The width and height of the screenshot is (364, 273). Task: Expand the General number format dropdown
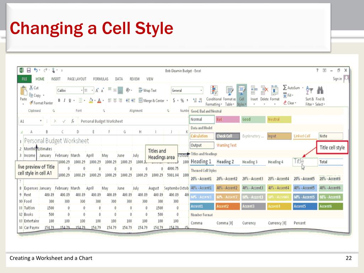coord(201,90)
